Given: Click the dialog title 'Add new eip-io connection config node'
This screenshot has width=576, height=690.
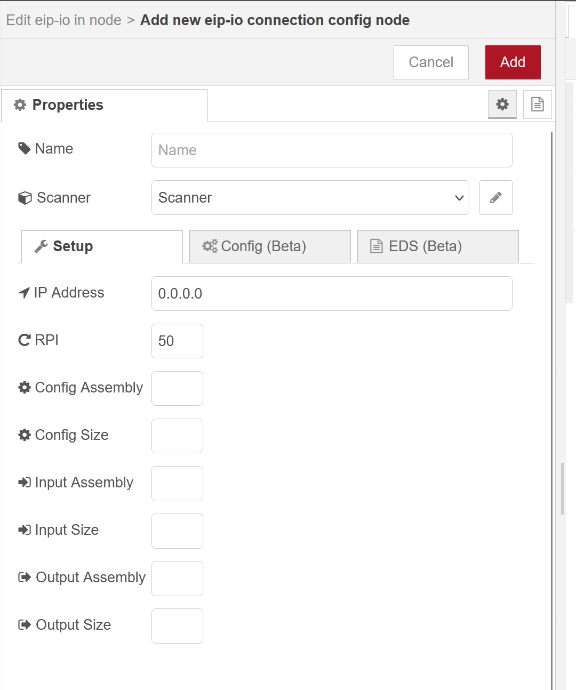Looking at the screenshot, I should pos(275,20).
